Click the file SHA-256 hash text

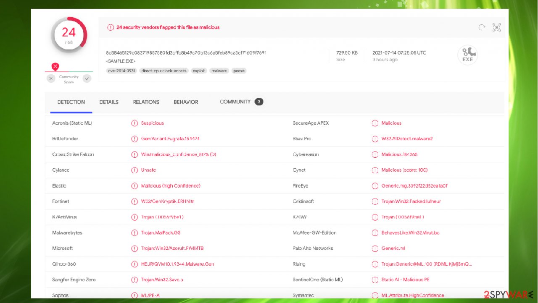186,53
